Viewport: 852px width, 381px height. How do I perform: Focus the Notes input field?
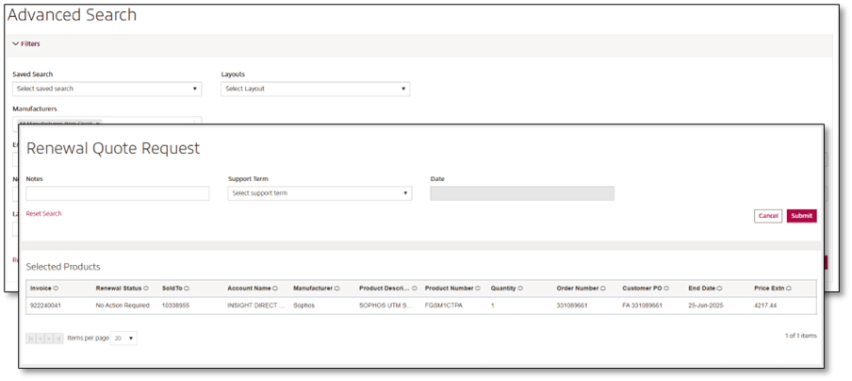pyautogui.click(x=117, y=193)
